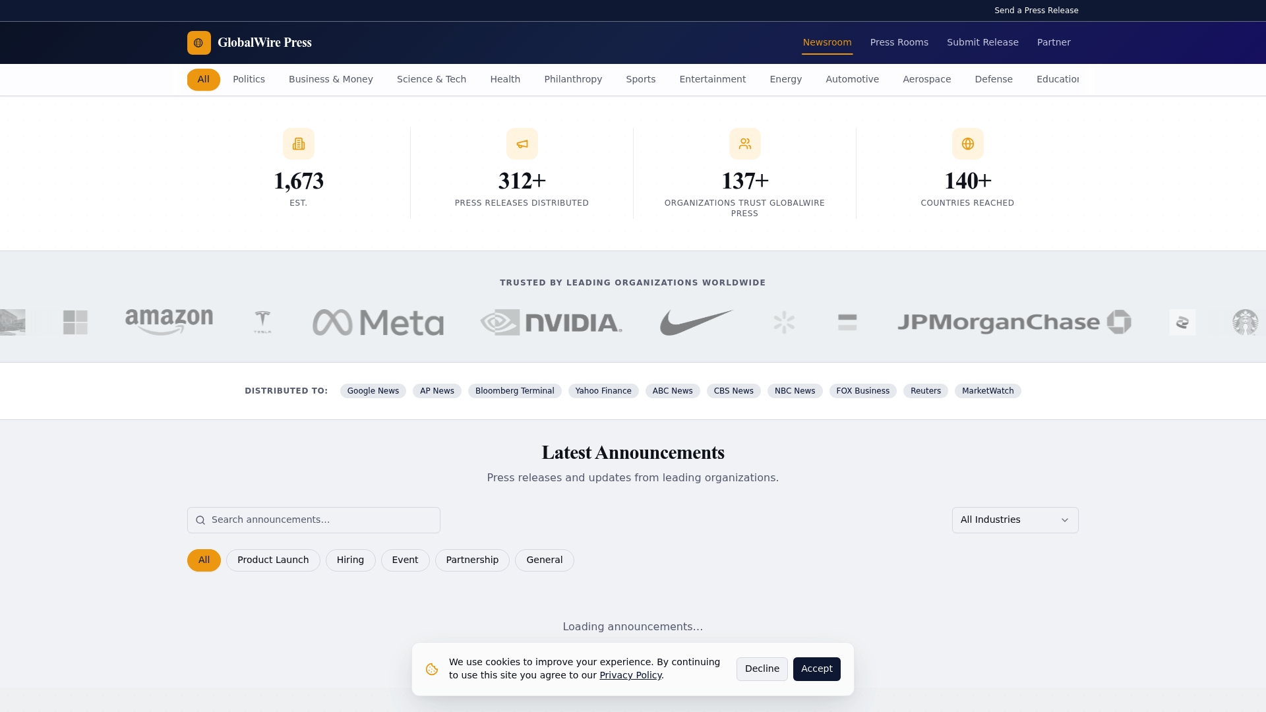1266x712 pixels.
Task: Select the globe countries reached icon
Action: point(968,144)
